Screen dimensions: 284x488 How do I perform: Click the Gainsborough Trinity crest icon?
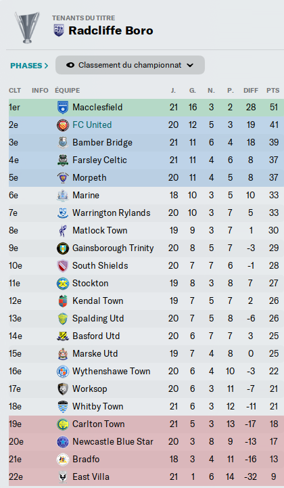coord(63,248)
